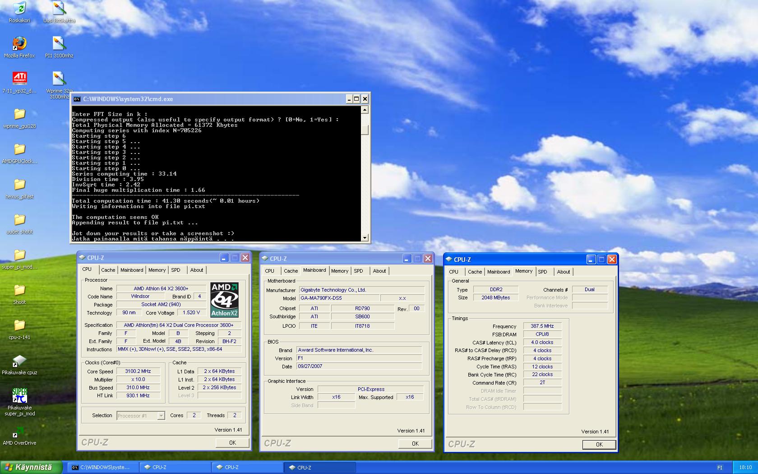Open SPD tab in first CPU-Z window
This screenshot has width=758, height=474.
tap(176, 270)
